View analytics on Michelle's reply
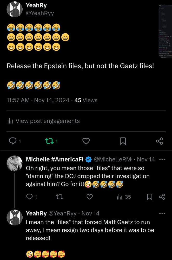Image resolution: width=172 pixels, height=260 pixels. [124, 197]
